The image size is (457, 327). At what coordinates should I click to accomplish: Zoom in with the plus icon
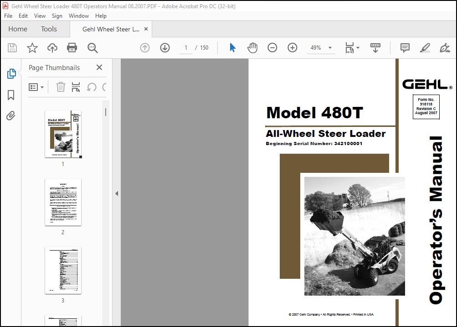click(293, 48)
